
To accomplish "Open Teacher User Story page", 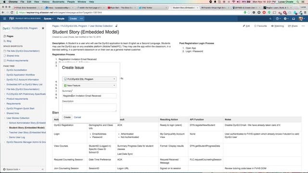I will 27,133.
